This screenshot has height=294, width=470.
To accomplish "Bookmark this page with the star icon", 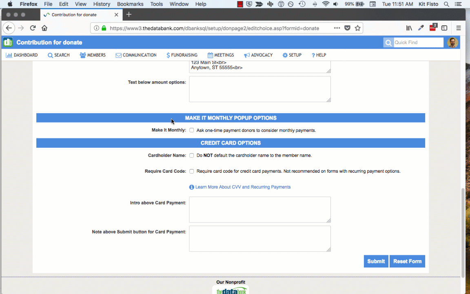I will tap(357, 28).
